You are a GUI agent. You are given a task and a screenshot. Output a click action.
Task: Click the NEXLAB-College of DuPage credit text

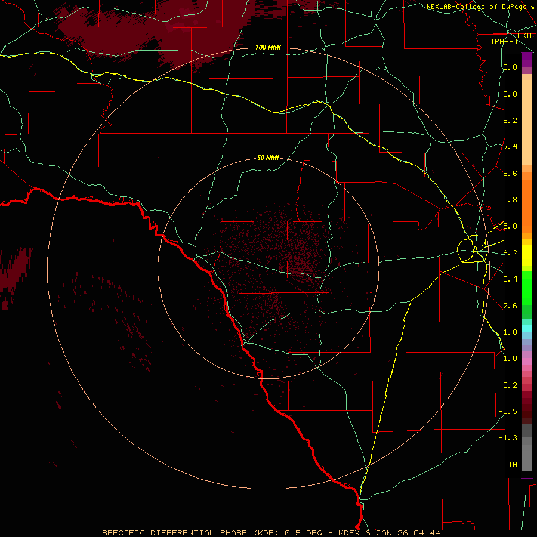coord(477,7)
